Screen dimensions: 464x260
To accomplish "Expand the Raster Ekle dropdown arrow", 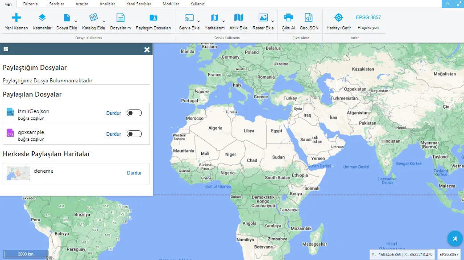I will (x=273, y=21).
